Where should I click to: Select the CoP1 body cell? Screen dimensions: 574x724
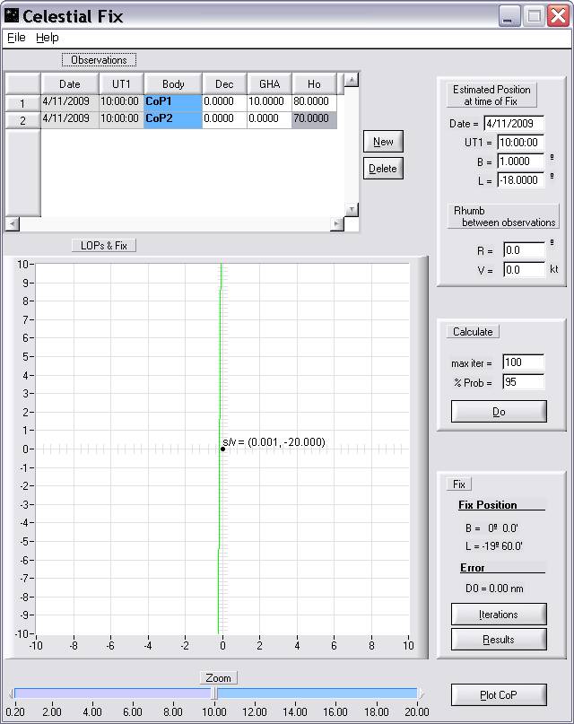click(173, 102)
